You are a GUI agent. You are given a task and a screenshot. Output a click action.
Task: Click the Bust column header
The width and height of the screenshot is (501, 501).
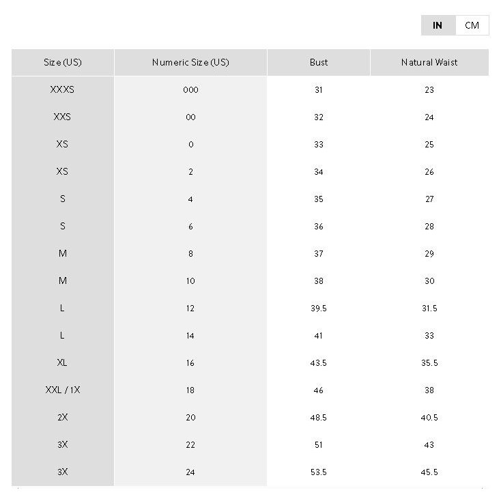click(318, 62)
